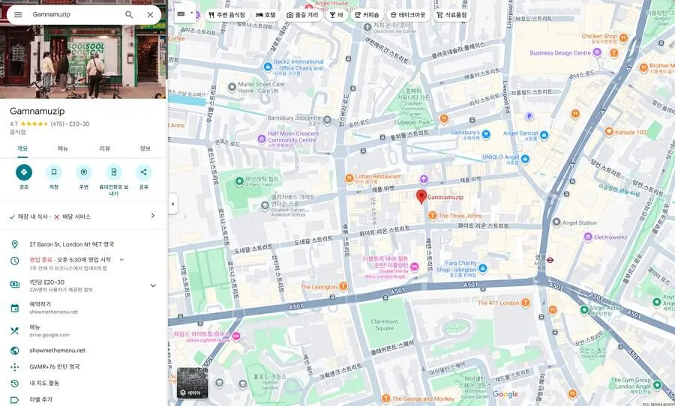675x406 pixels.
Task: Switch to the 리뷰 reviews tab
Action: coord(104,148)
